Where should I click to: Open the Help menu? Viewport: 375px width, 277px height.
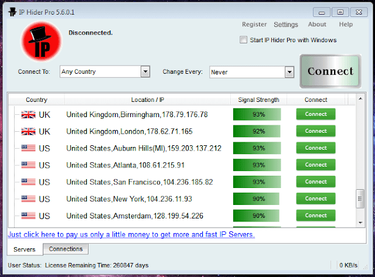pos(346,25)
